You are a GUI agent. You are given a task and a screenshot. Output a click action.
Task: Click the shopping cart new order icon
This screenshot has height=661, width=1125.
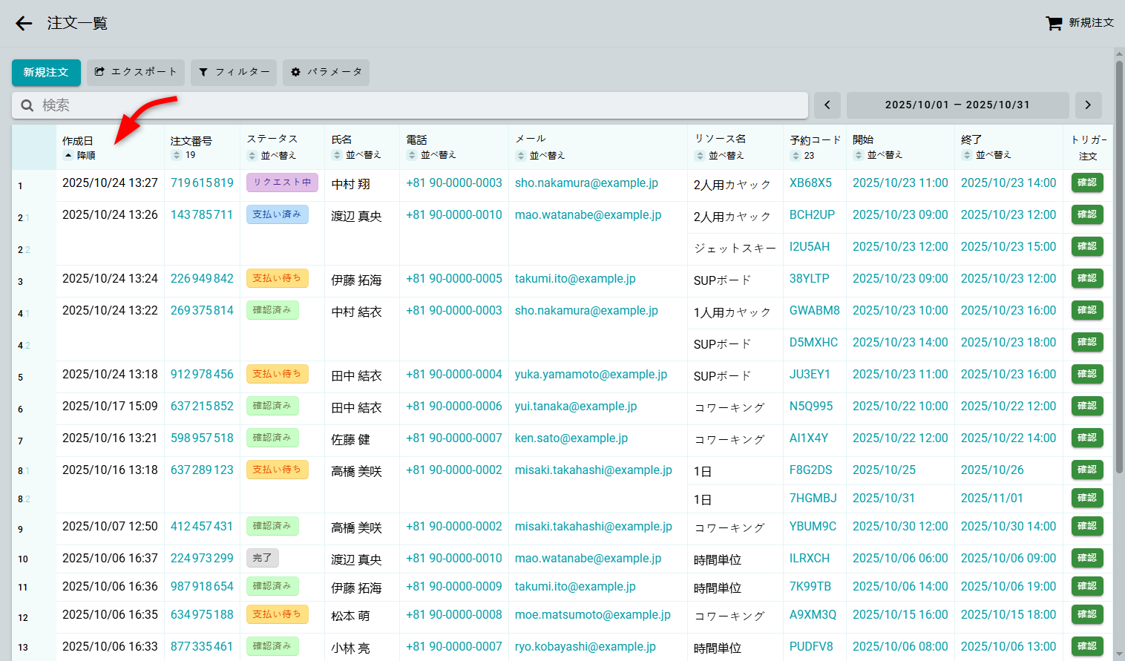point(1053,23)
